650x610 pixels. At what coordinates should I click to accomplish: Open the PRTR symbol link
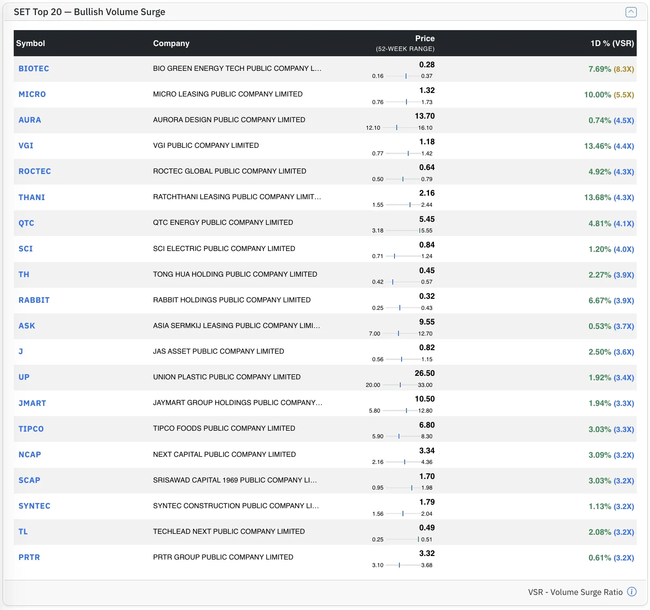point(29,557)
